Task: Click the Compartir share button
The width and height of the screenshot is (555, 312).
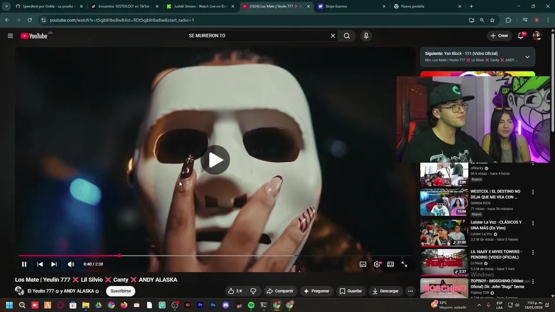Action: click(280, 291)
